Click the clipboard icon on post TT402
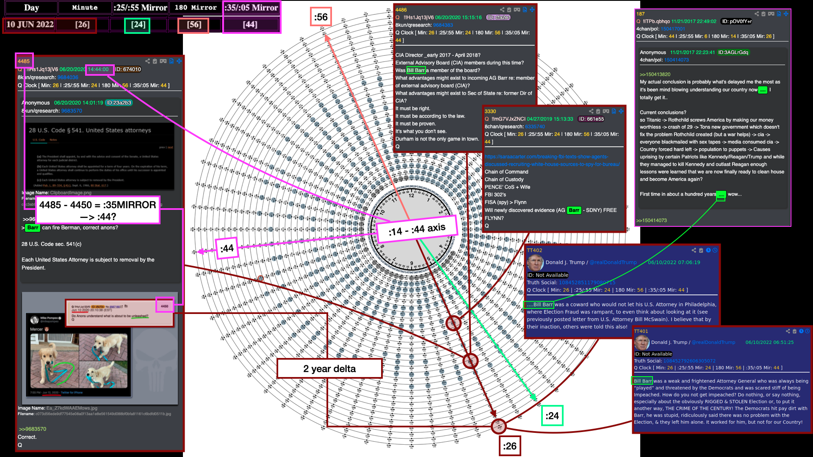Image resolution: width=813 pixels, height=457 pixels. (701, 251)
